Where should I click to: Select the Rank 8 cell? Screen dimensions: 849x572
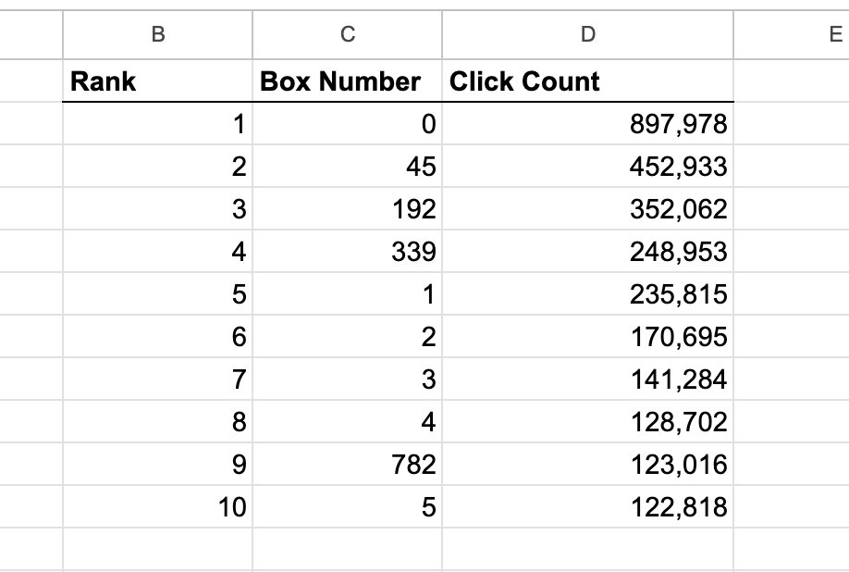click(x=157, y=421)
